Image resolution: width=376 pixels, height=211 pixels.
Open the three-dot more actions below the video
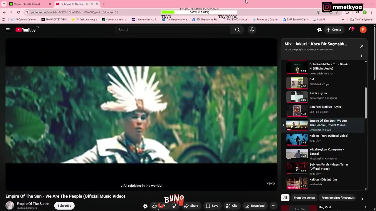click(x=273, y=206)
